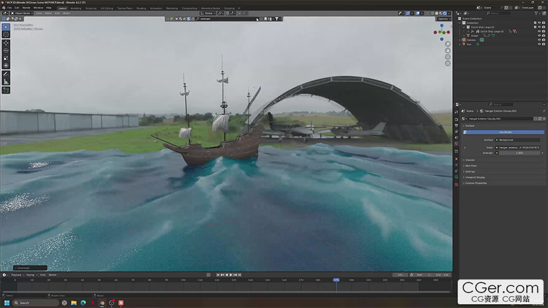
Task: Hide the Ocean object in viewport
Action: [x=539, y=35]
